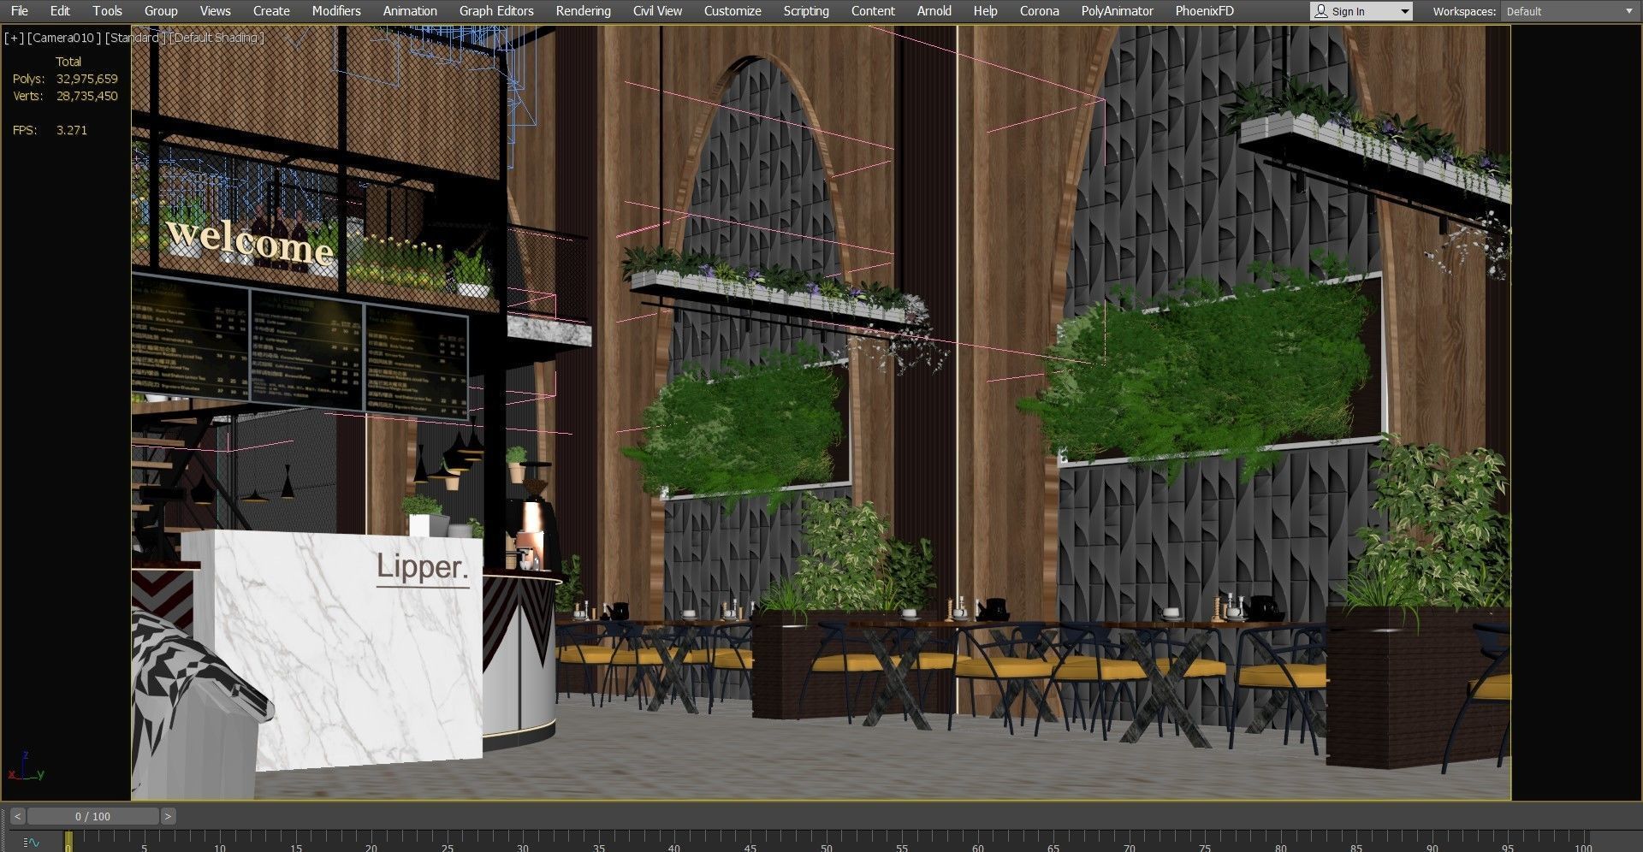Open Mini Curve Editor icon
The image size is (1643, 852).
tap(31, 843)
